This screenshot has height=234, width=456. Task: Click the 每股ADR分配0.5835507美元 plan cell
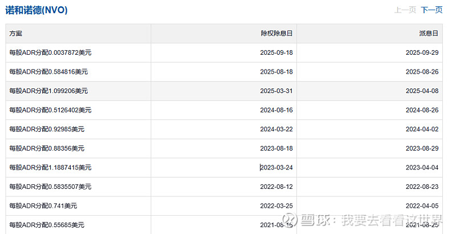click(x=50, y=187)
